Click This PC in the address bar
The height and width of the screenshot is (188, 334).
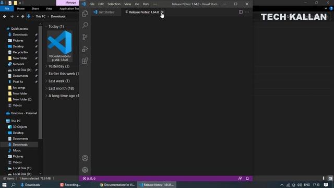point(41,16)
